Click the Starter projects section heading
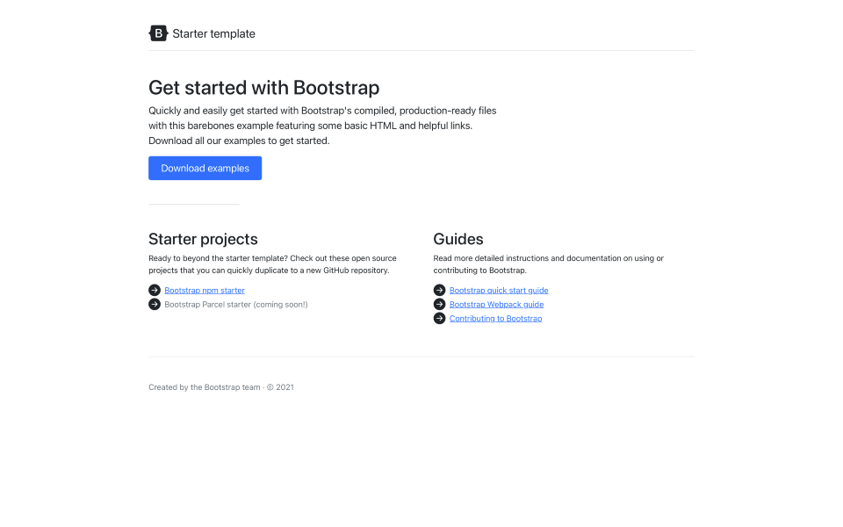This screenshot has height=527, width=843. 203,239
